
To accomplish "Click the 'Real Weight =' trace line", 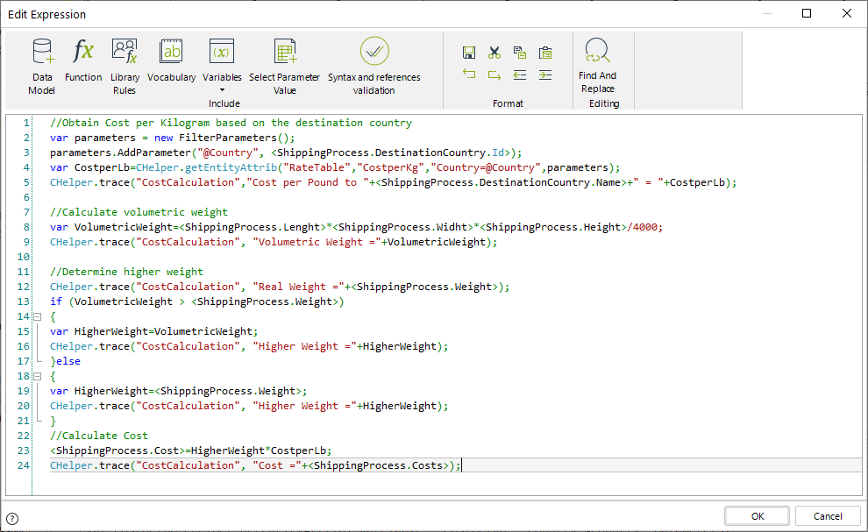I will pos(280,287).
